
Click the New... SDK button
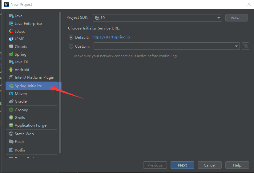(236, 18)
